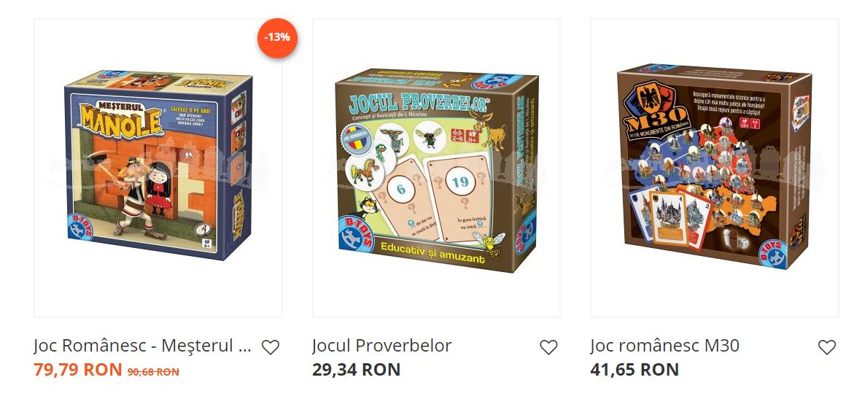Click the -13% discount badge

click(277, 38)
